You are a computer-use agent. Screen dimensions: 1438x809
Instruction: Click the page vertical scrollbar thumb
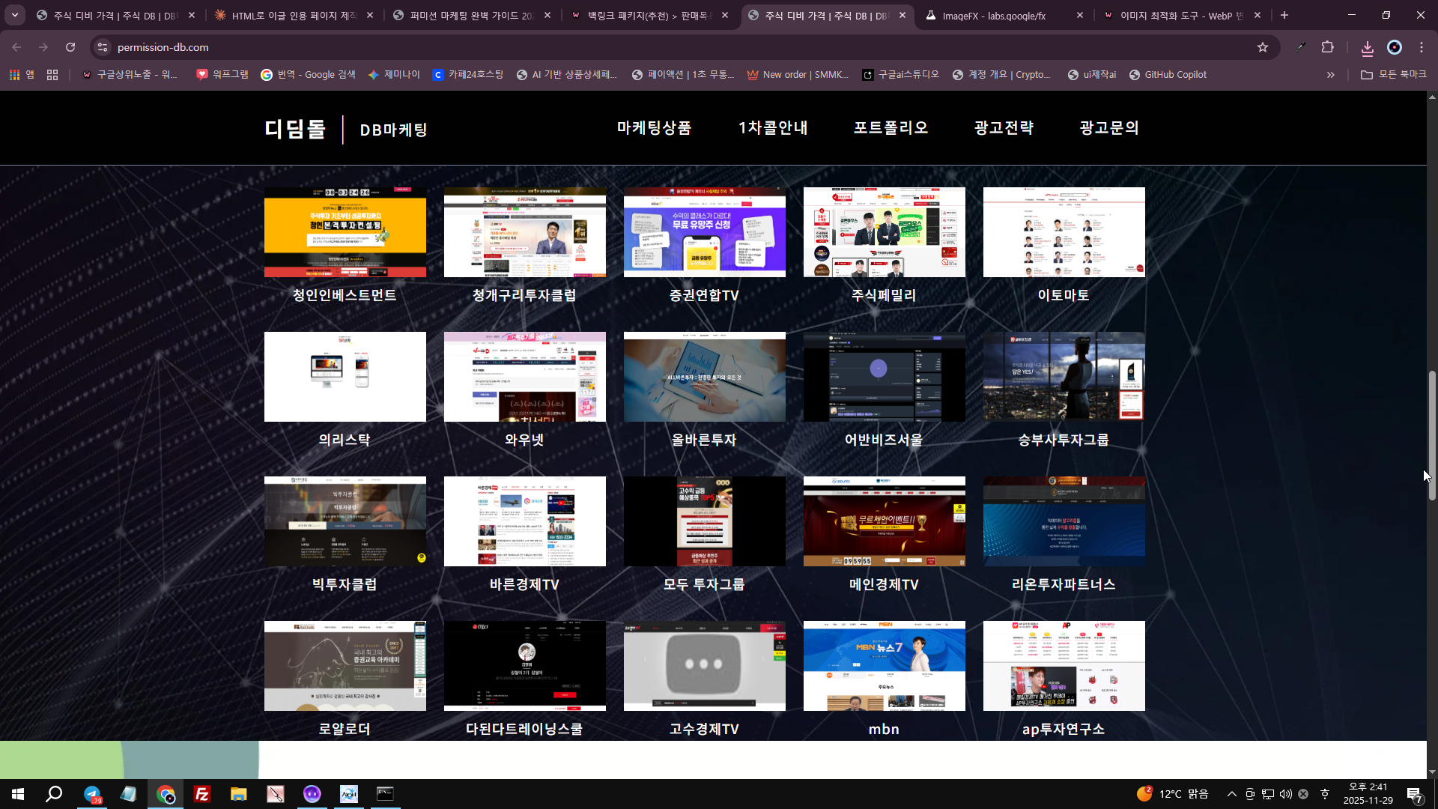pos(1432,434)
